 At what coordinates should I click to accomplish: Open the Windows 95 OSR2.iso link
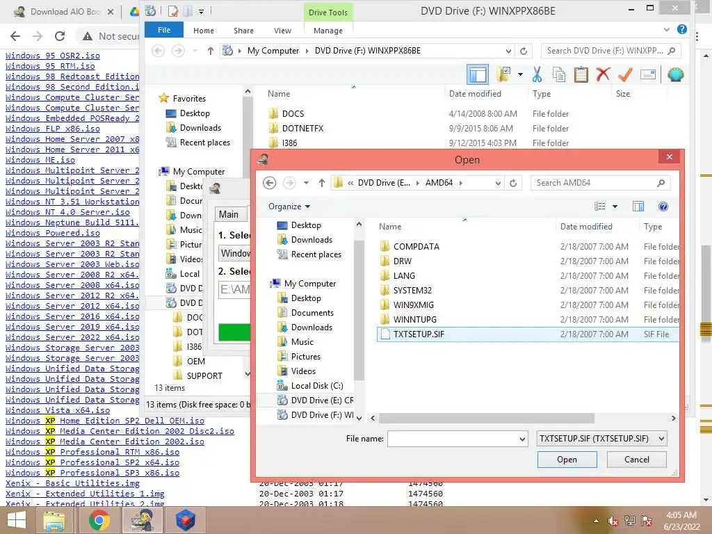pyautogui.click(x=53, y=56)
